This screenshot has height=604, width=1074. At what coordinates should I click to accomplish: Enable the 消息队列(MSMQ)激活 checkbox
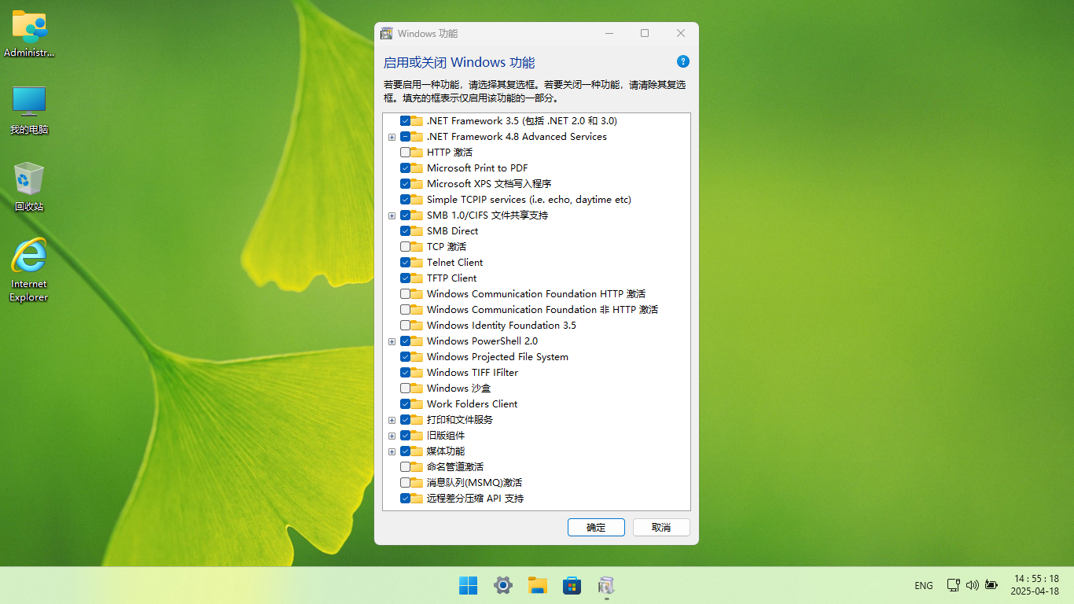(x=405, y=482)
